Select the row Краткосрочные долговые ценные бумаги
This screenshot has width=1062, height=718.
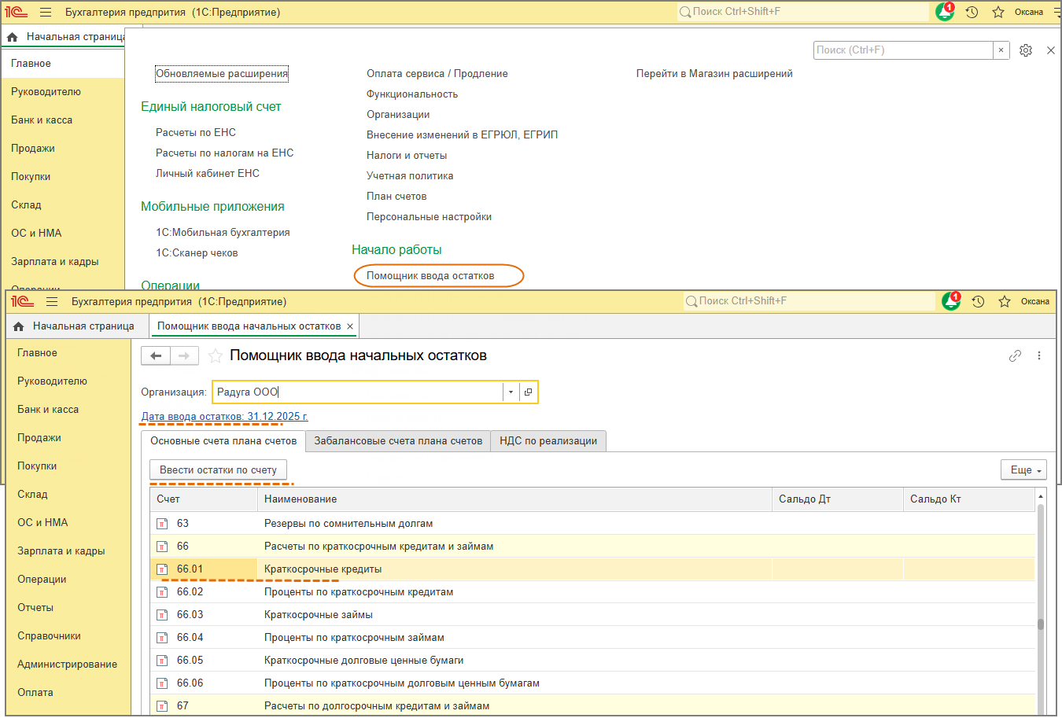pyautogui.click(x=592, y=661)
